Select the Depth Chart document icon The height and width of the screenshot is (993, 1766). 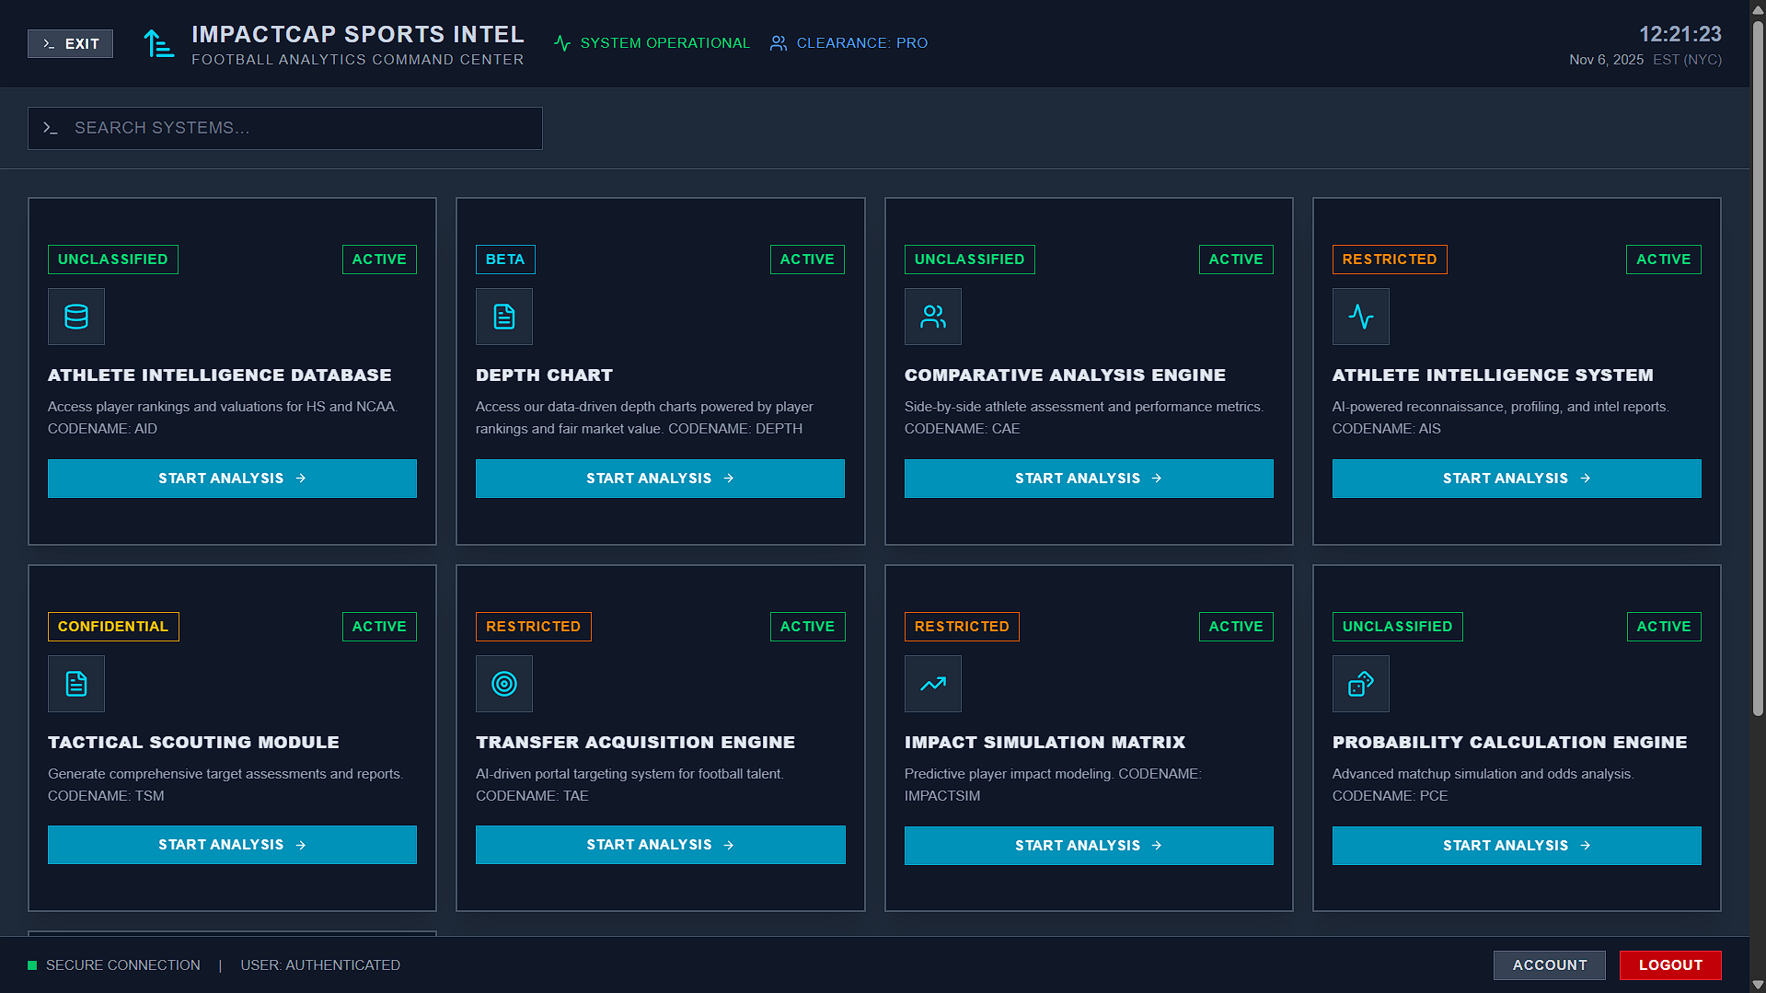pyautogui.click(x=503, y=317)
